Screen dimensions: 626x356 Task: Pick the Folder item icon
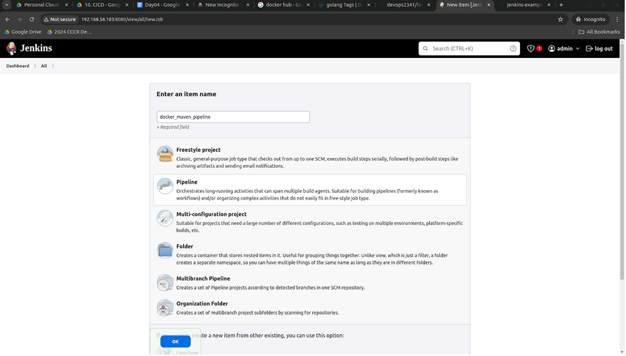click(165, 251)
